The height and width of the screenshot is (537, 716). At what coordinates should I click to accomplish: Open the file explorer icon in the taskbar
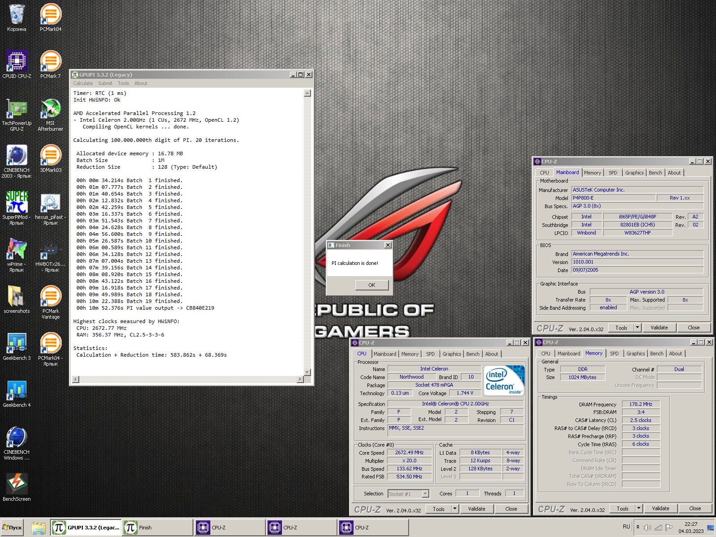38,528
